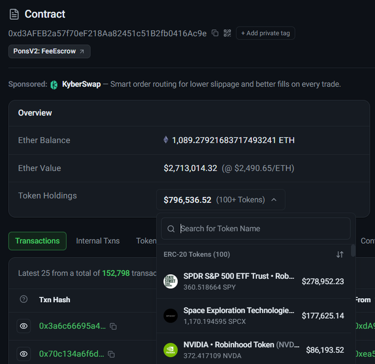Click the $278,952.23 token value
The width and height of the screenshot is (375, 364).
point(323,281)
